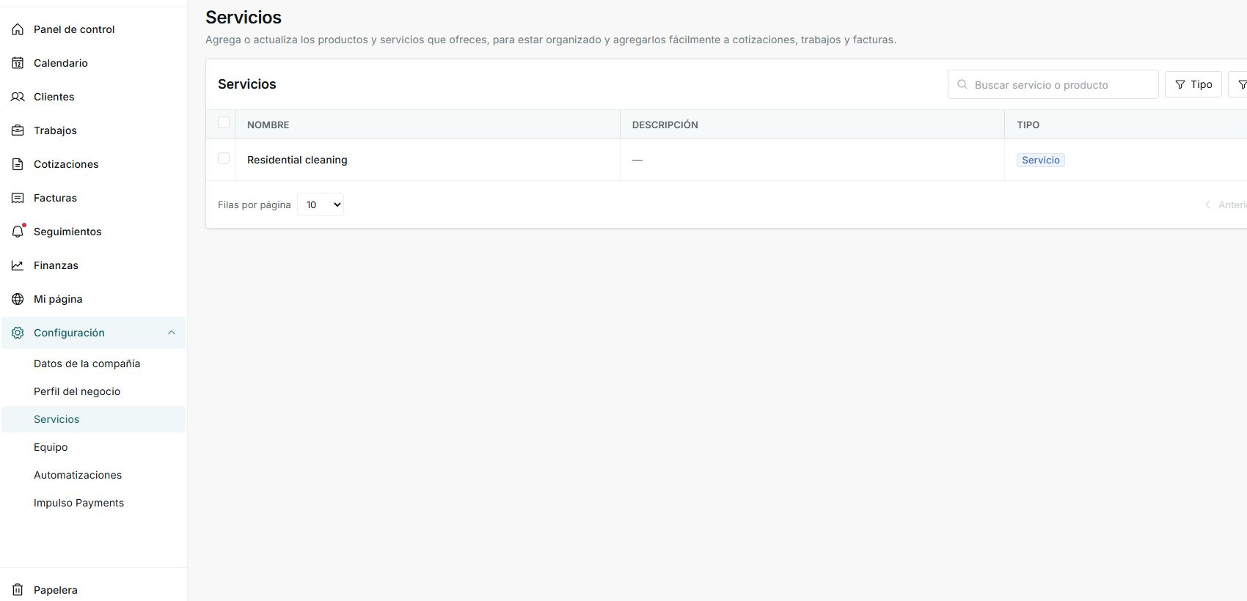
Task: Open Panel de control menu item
Action: [x=94, y=29]
